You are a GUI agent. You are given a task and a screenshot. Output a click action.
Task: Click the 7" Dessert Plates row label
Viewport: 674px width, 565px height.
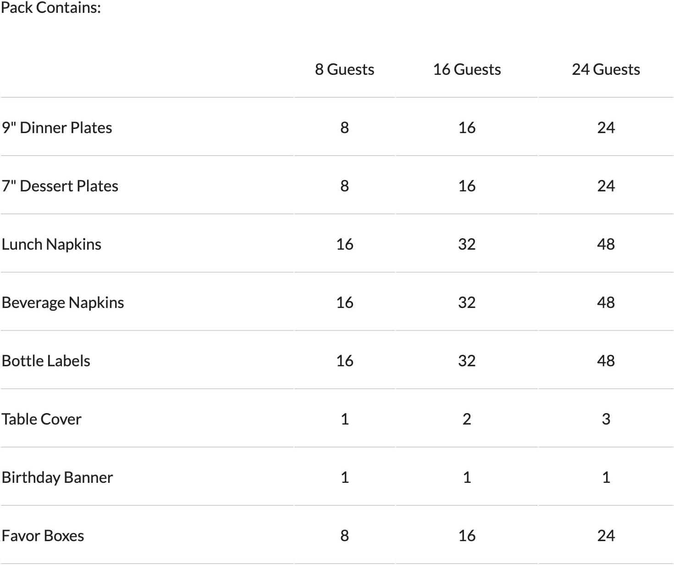tap(60, 186)
